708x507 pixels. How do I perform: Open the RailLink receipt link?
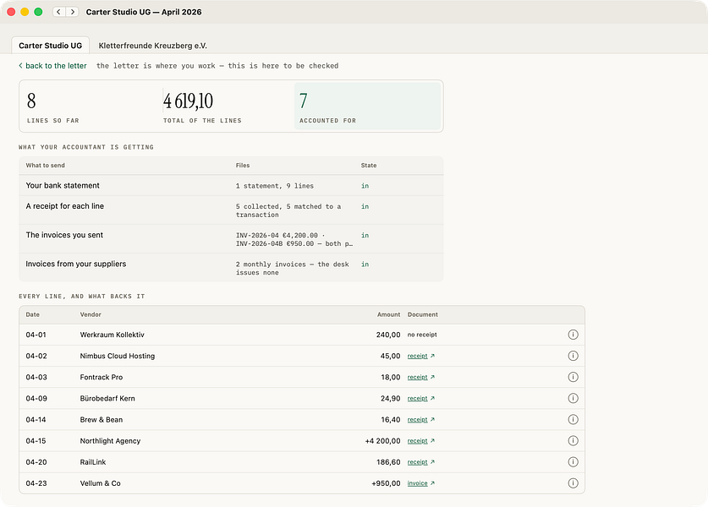pos(421,462)
